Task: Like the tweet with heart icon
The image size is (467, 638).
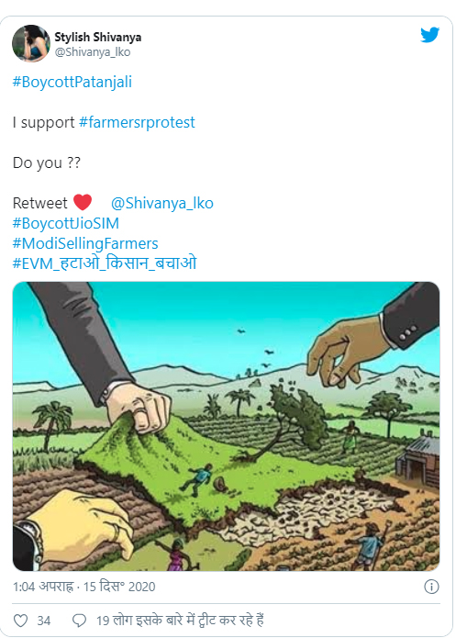Action: point(21,620)
